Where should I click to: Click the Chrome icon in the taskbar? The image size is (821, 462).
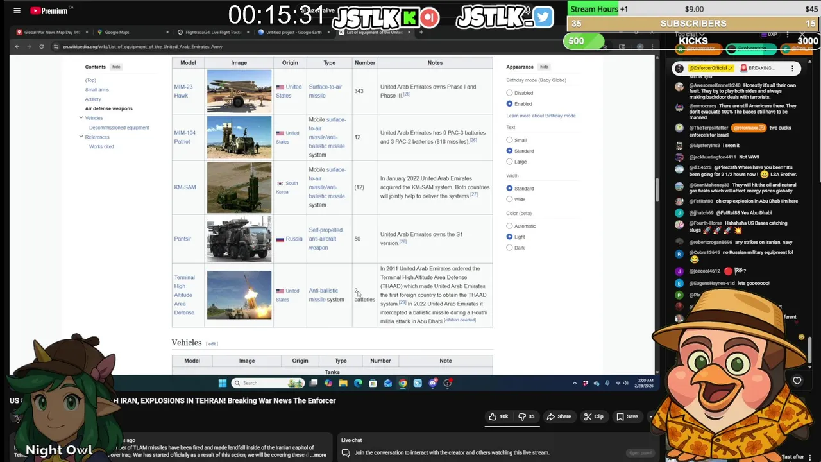pyautogui.click(x=403, y=383)
